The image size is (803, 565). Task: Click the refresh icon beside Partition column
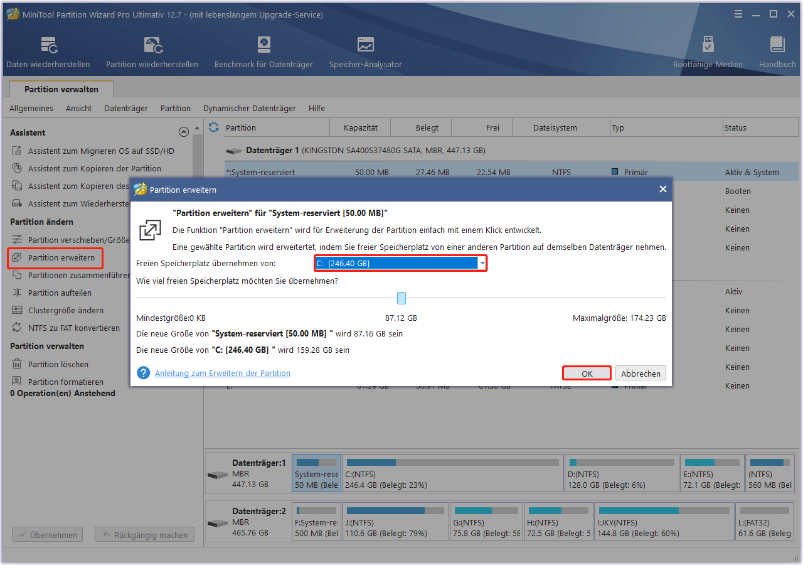(214, 127)
